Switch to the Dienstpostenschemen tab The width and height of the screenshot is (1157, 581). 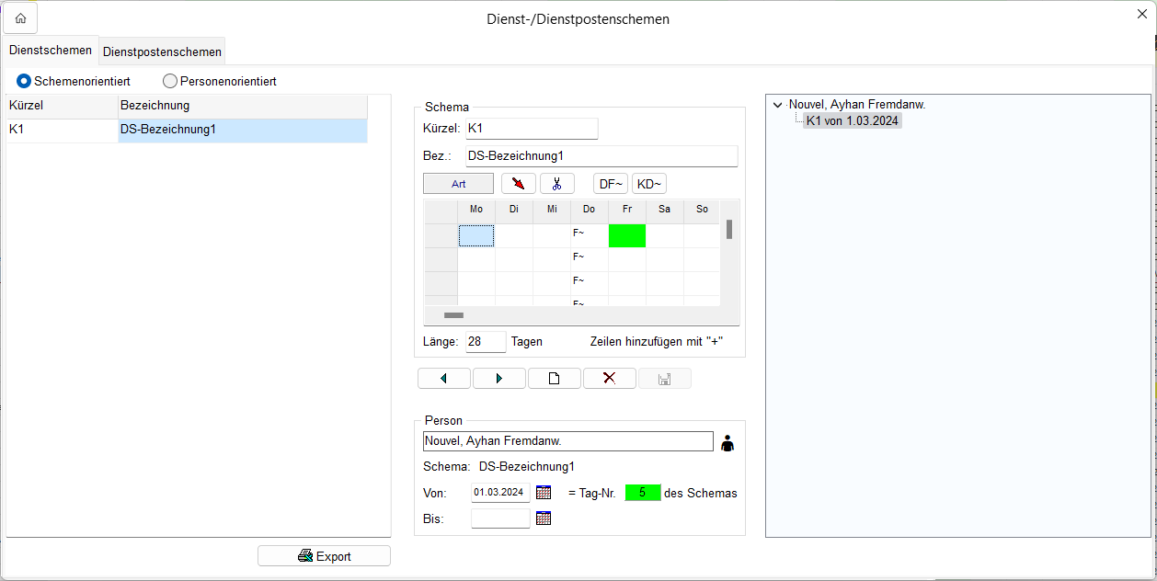click(x=162, y=51)
